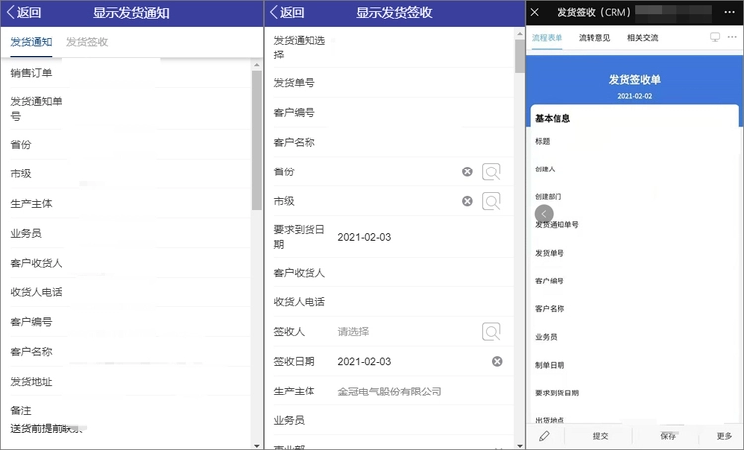Click the search icon for 市级 field
Screen dimensions: 744x450
click(x=491, y=202)
